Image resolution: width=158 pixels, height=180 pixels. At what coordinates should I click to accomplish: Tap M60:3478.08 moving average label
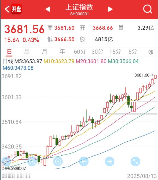point(18,68)
